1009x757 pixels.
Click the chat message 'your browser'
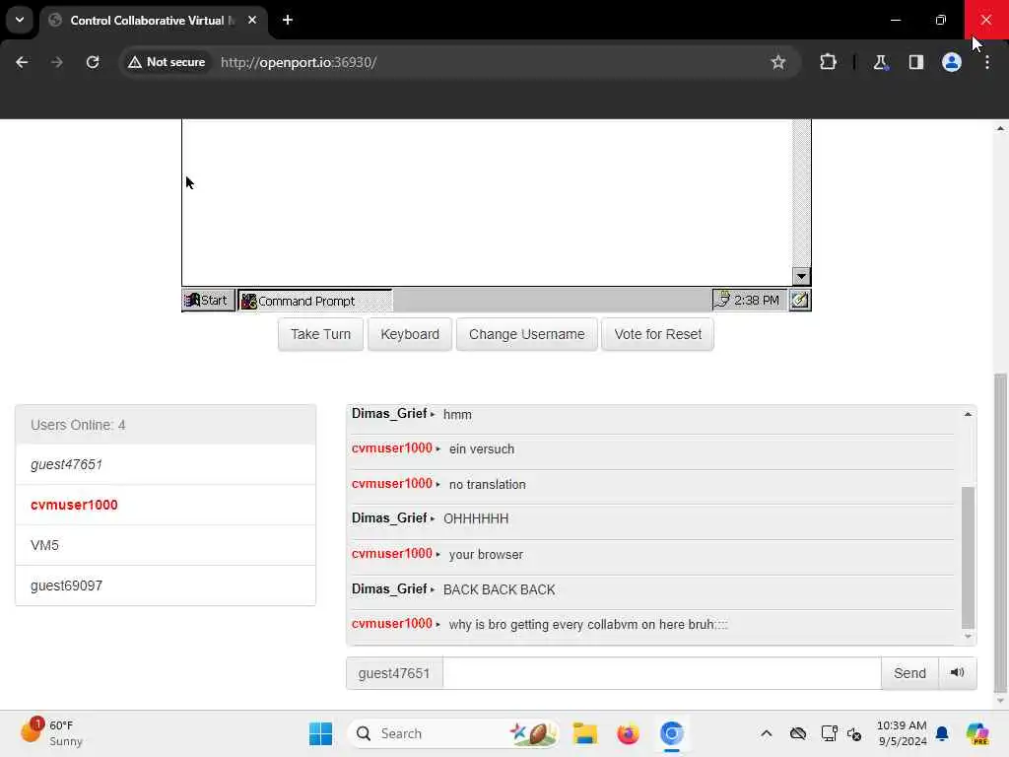pyautogui.click(x=486, y=555)
